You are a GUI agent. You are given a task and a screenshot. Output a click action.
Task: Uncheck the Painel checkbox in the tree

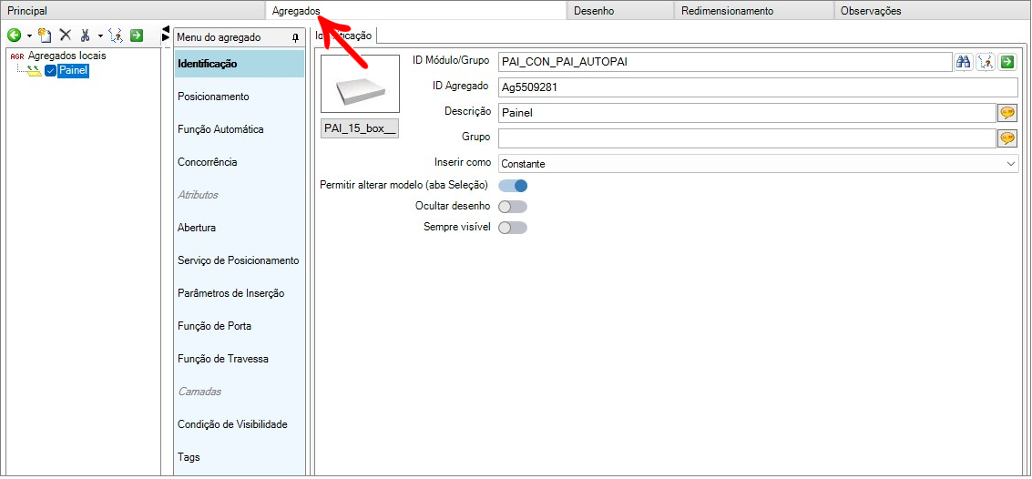click(x=50, y=70)
